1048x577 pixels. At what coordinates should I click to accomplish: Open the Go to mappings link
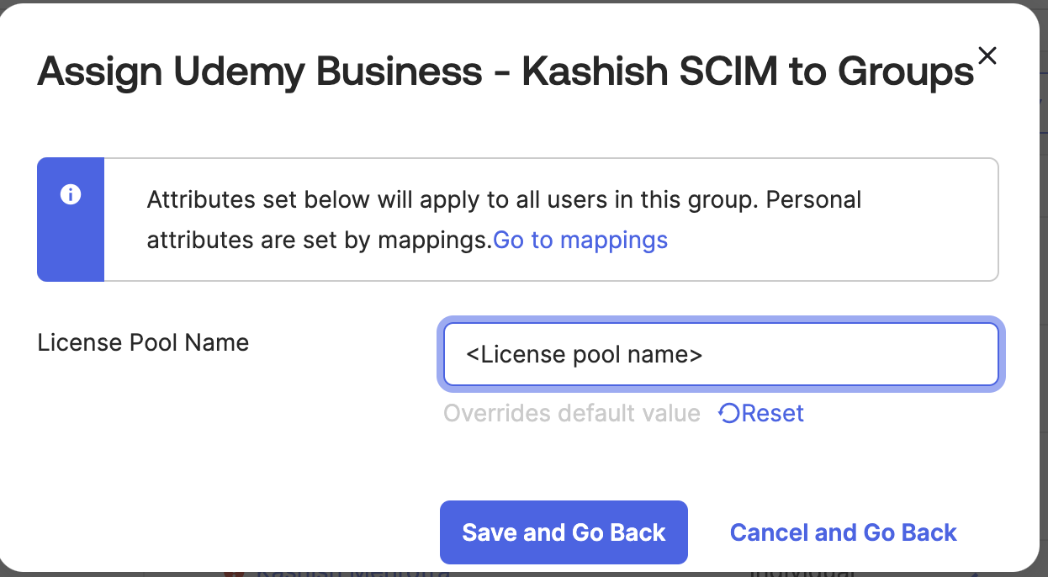point(580,240)
